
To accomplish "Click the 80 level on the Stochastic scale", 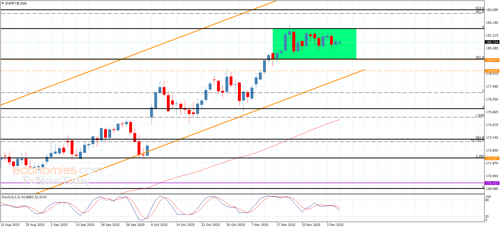I will 487,200.
